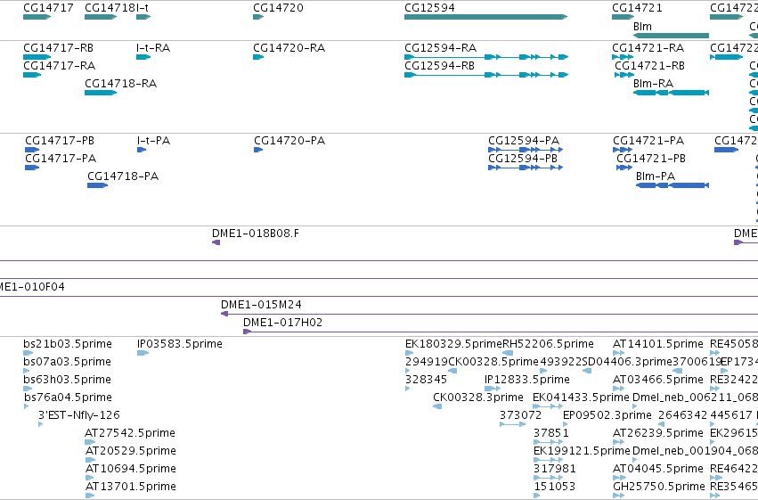Select EST label AT10694.5prime
This screenshot has height=500, width=758.
(x=131, y=470)
